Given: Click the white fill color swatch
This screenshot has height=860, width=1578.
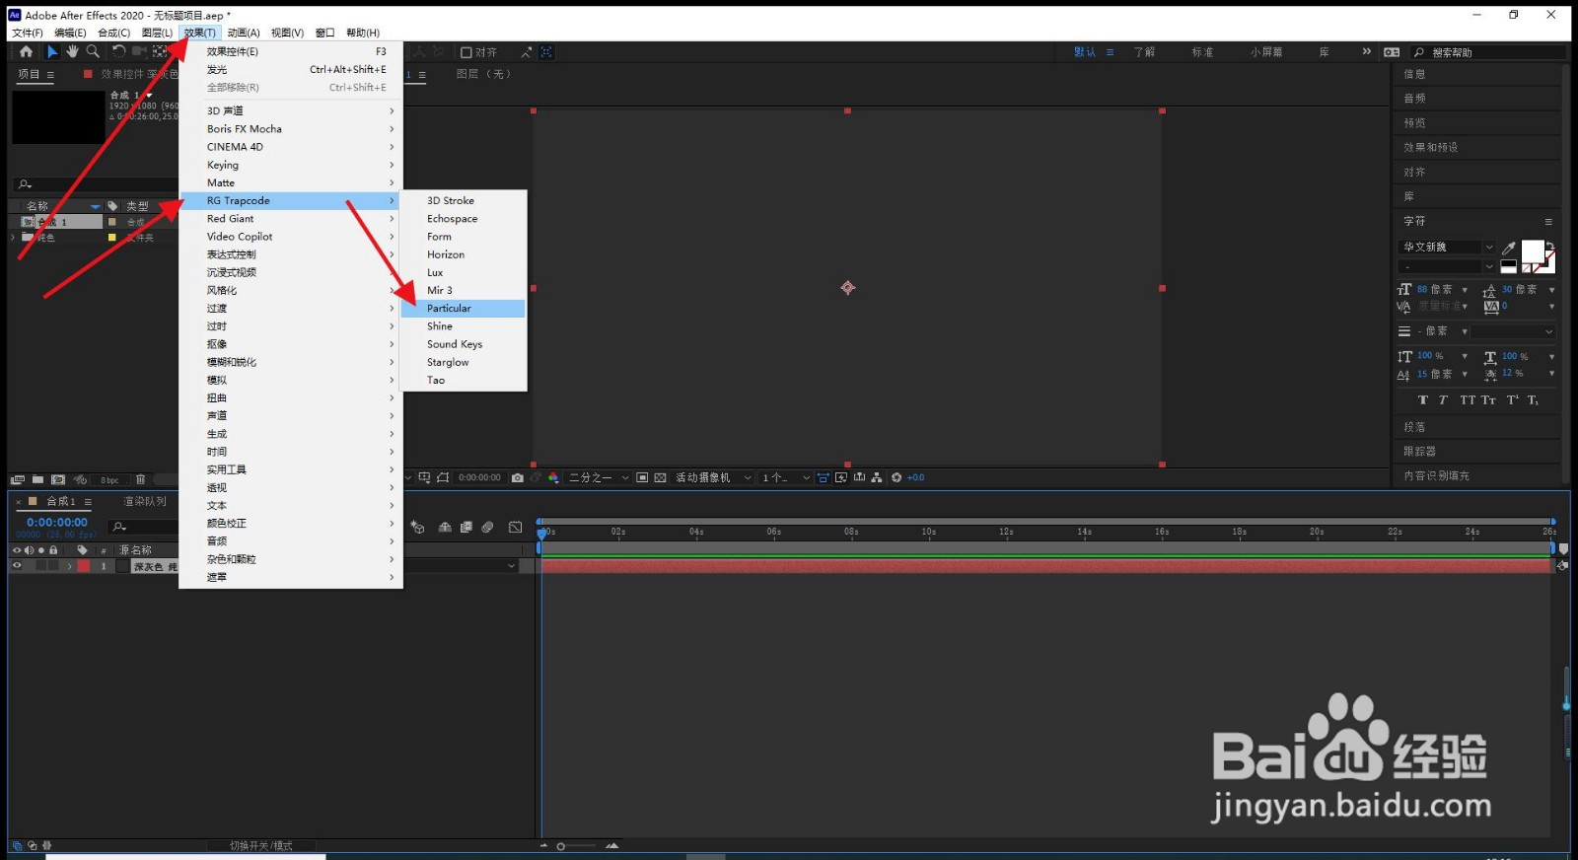Looking at the screenshot, I should click(1532, 251).
